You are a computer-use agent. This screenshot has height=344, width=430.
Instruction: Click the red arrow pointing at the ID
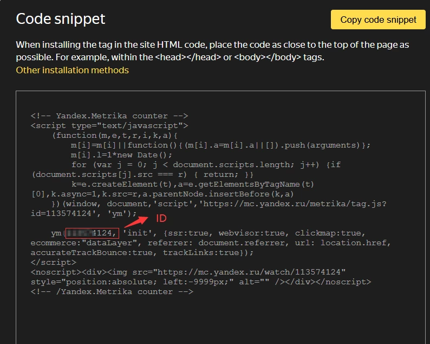pos(136,221)
